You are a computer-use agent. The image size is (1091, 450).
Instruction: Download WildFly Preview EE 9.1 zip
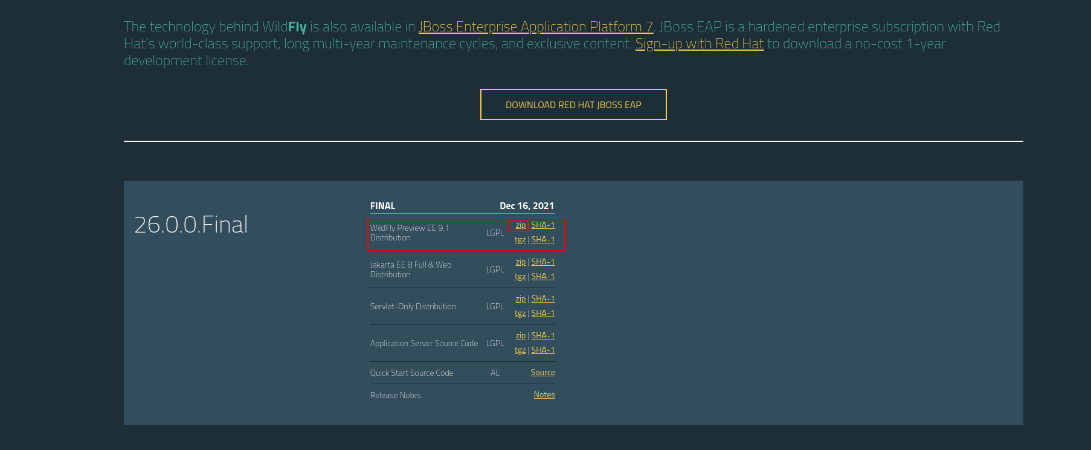(520, 225)
